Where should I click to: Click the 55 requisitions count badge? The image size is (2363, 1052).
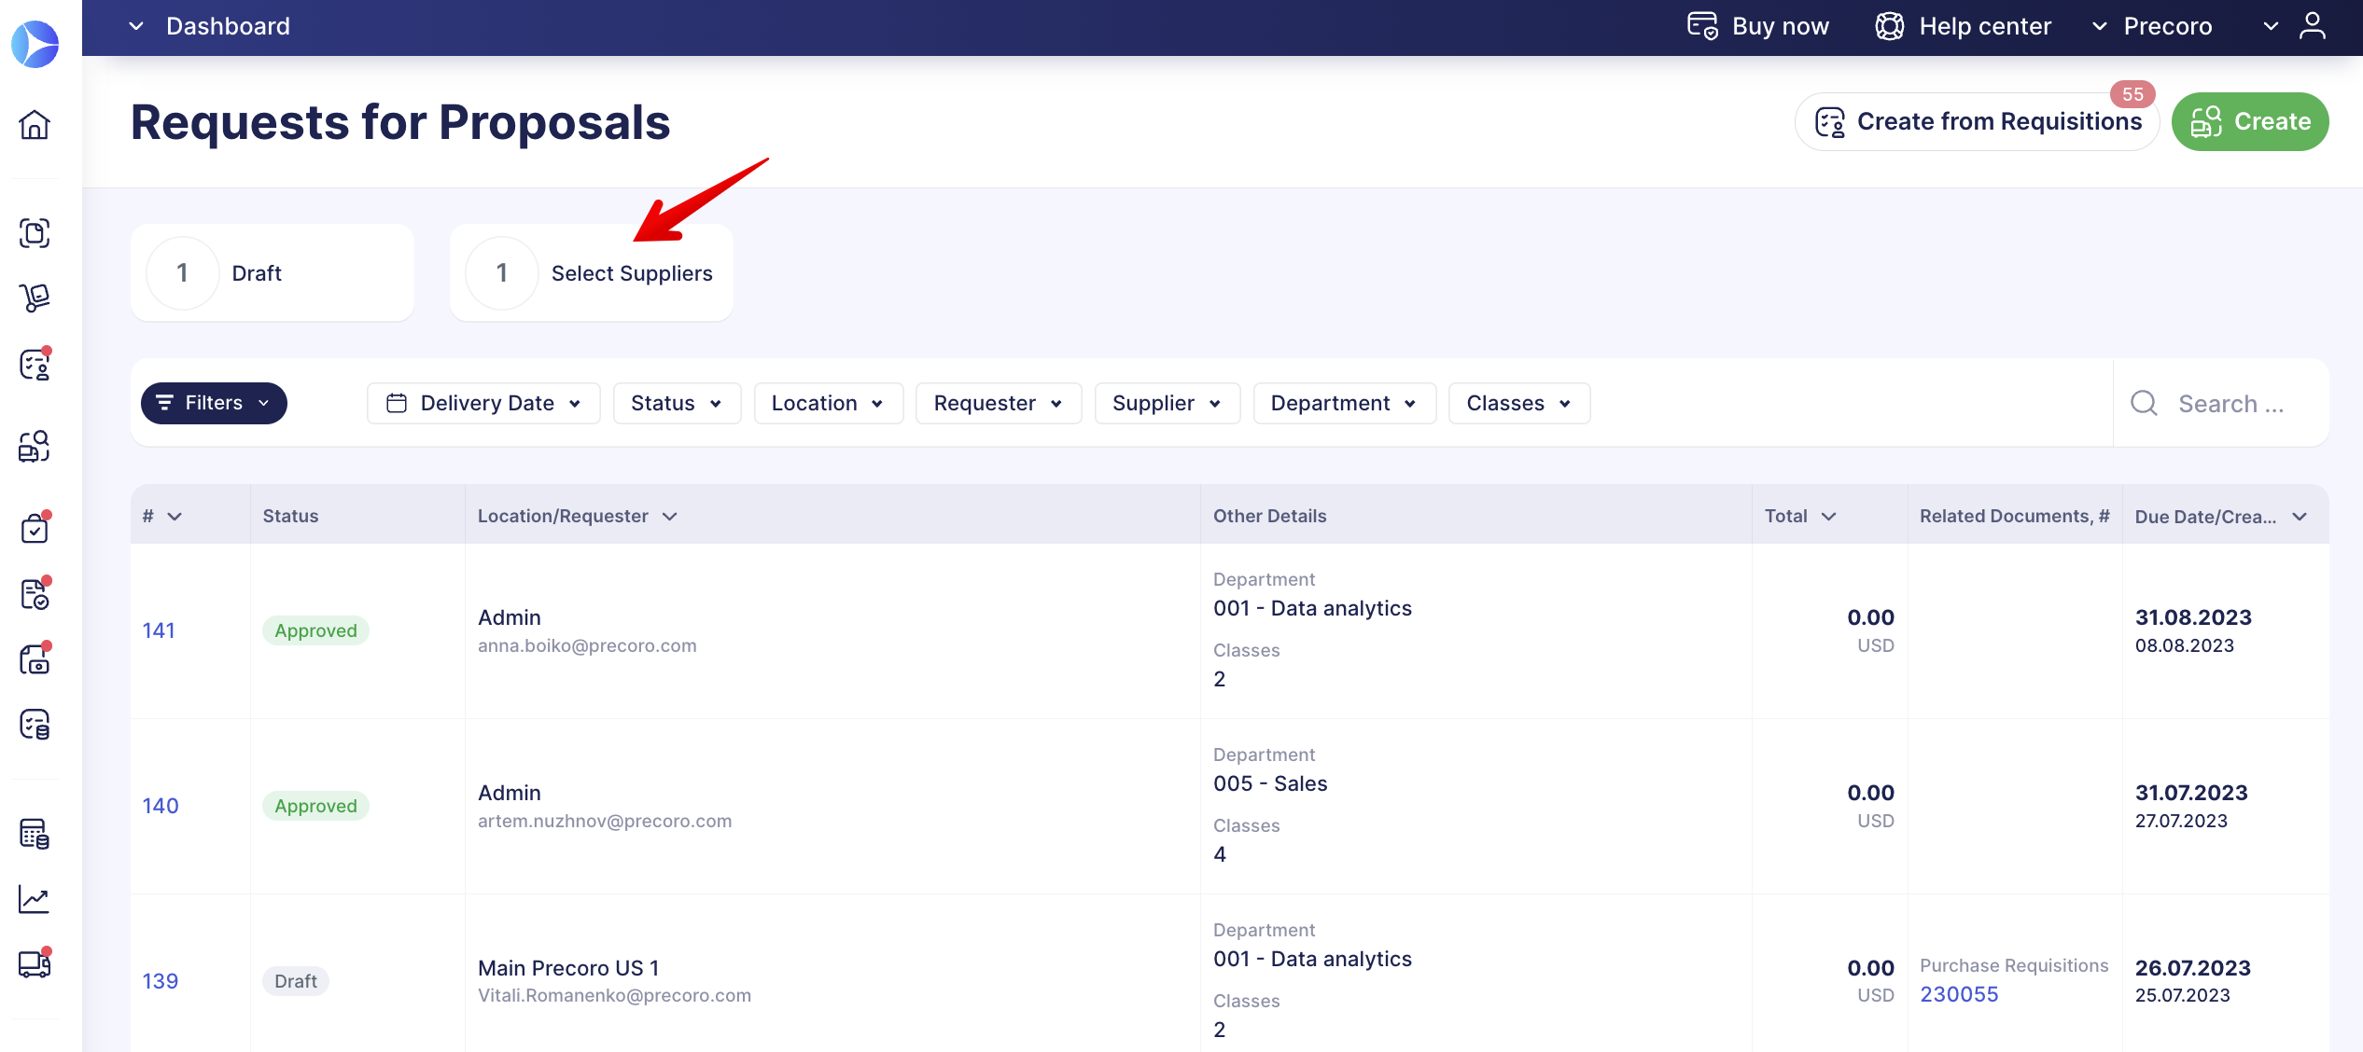click(x=2132, y=94)
